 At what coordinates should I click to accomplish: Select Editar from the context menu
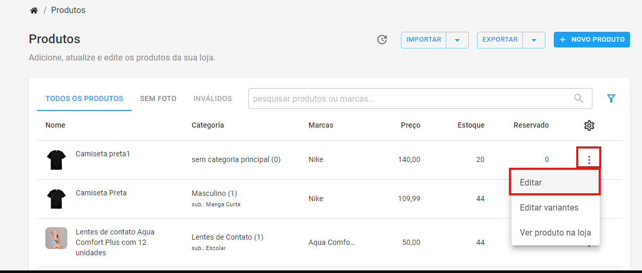coord(555,182)
